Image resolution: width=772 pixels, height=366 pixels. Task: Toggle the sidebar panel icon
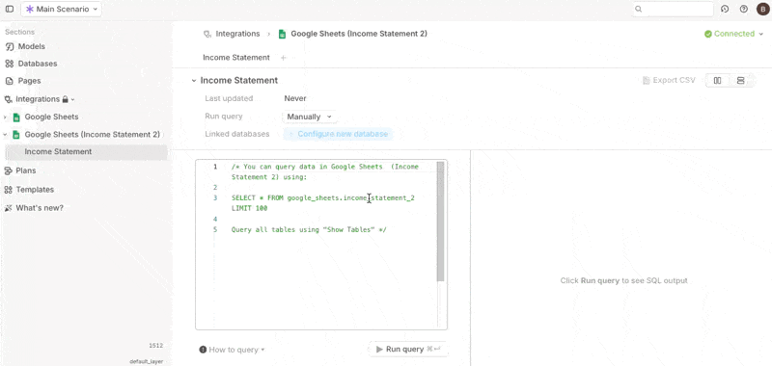(x=10, y=9)
